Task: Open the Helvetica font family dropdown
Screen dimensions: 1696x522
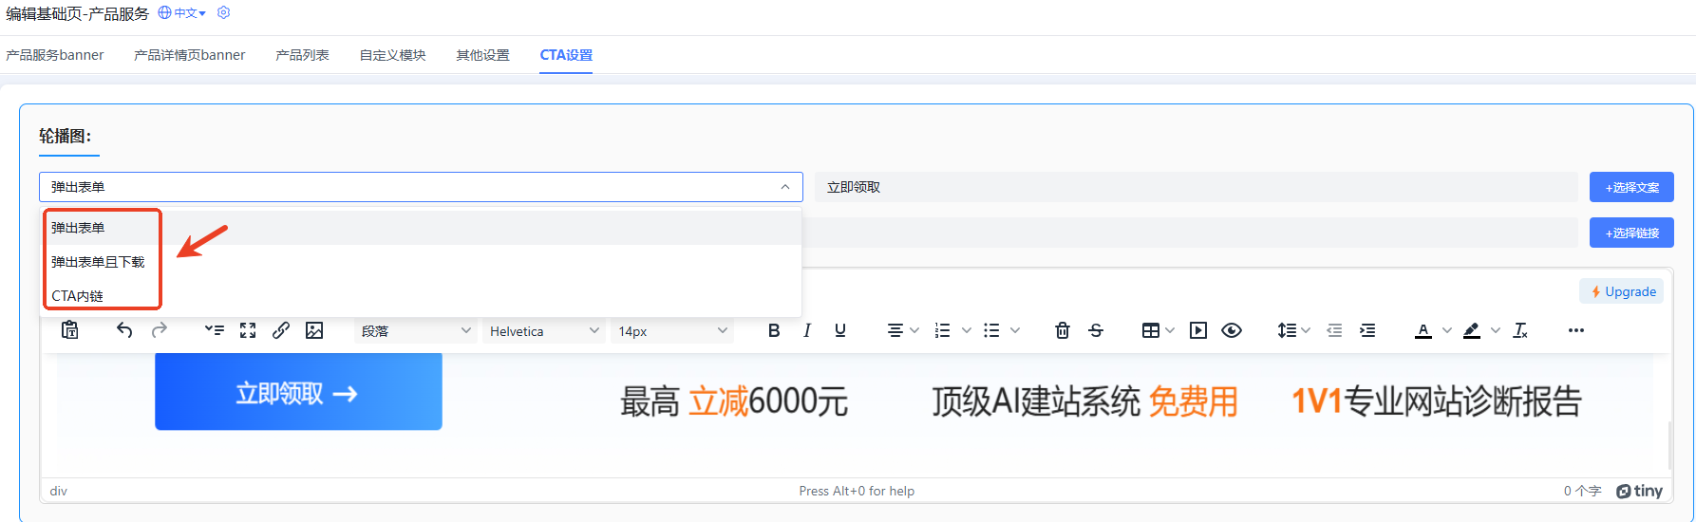Action: (x=544, y=331)
